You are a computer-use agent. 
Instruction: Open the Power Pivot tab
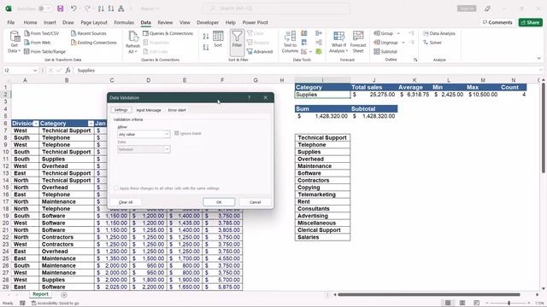pyautogui.click(x=255, y=22)
